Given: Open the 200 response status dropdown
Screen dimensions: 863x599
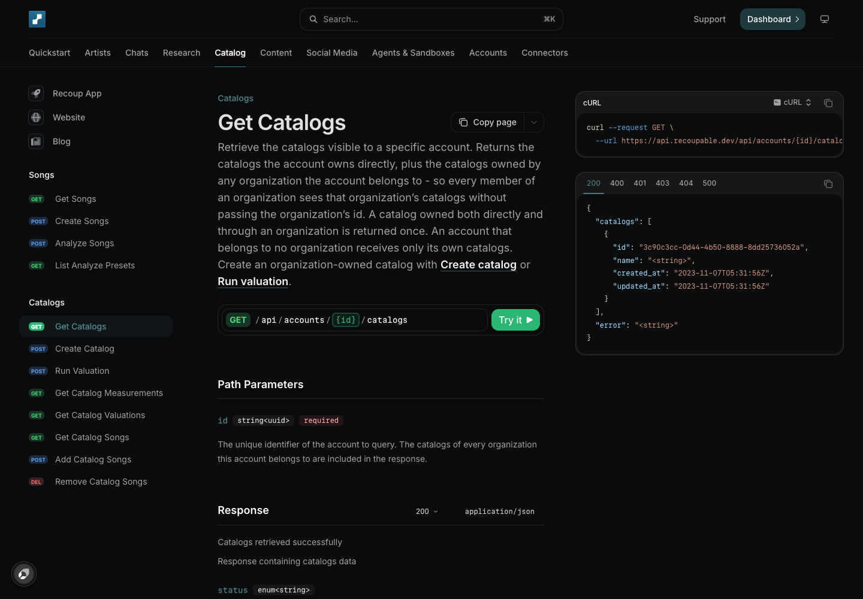Looking at the screenshot, I should point(427,512).
